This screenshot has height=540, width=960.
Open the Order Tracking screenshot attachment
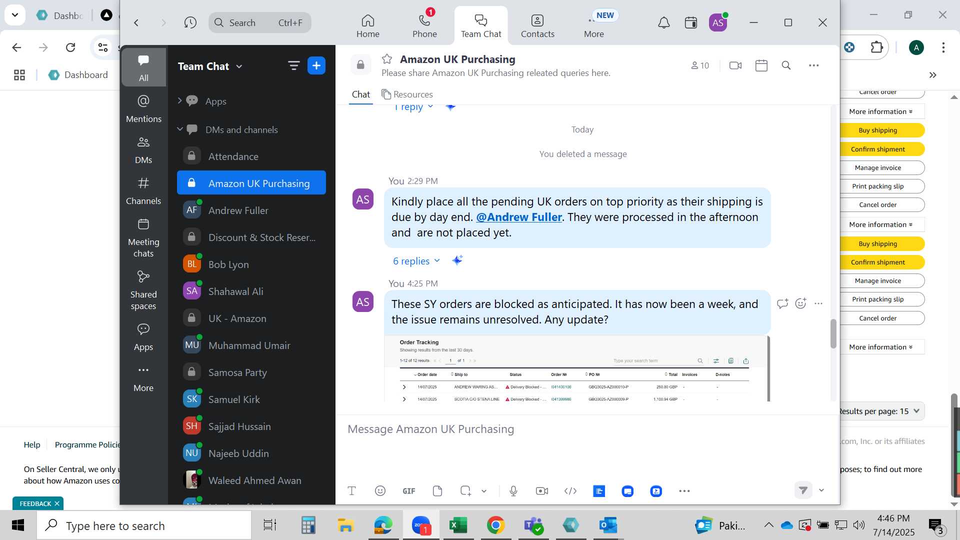[577, 369]
